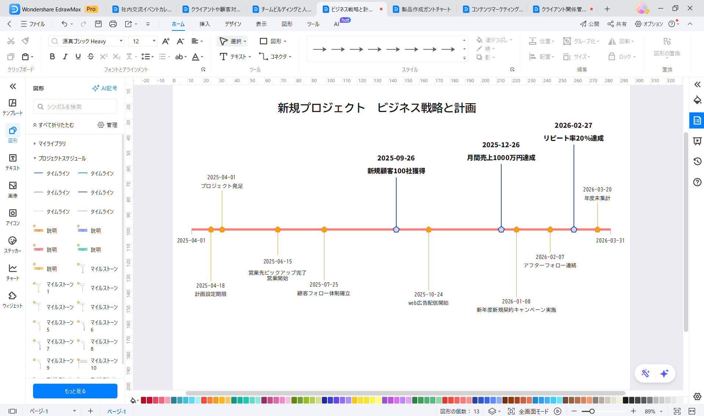The image size is (704, 416).
Task: Open the ウィジェット sidebar panel
Action: (x=13, y=300)
